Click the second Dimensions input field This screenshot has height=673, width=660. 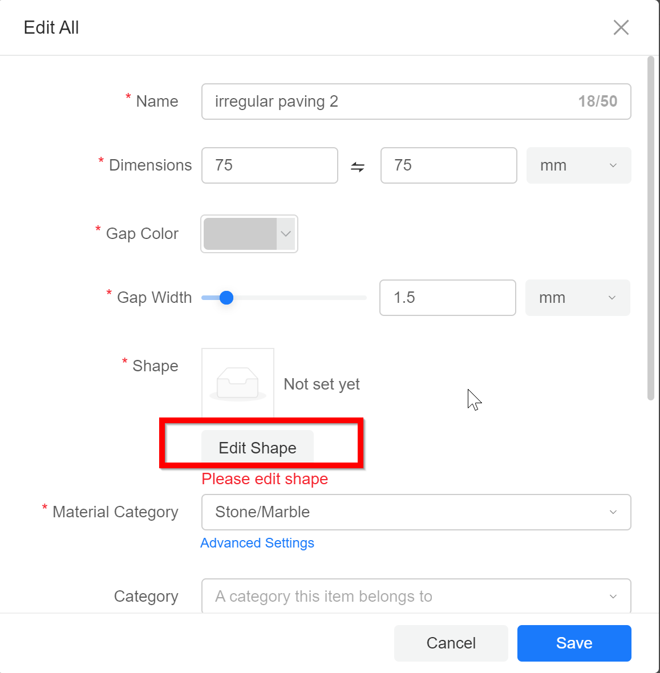coord(448,165)
